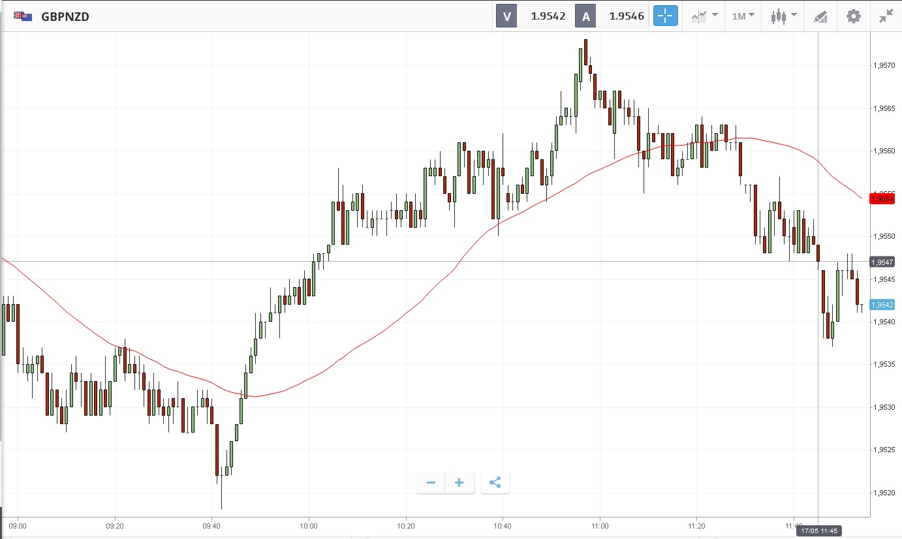The image size is (902, 539).
Task: Click the gray 1,9547 crosshair price label
Action: [882, 262]
